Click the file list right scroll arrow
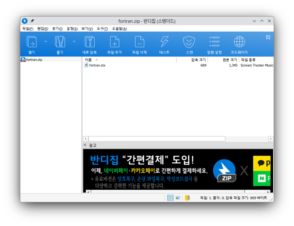The image size is (294, 226). 270,139
